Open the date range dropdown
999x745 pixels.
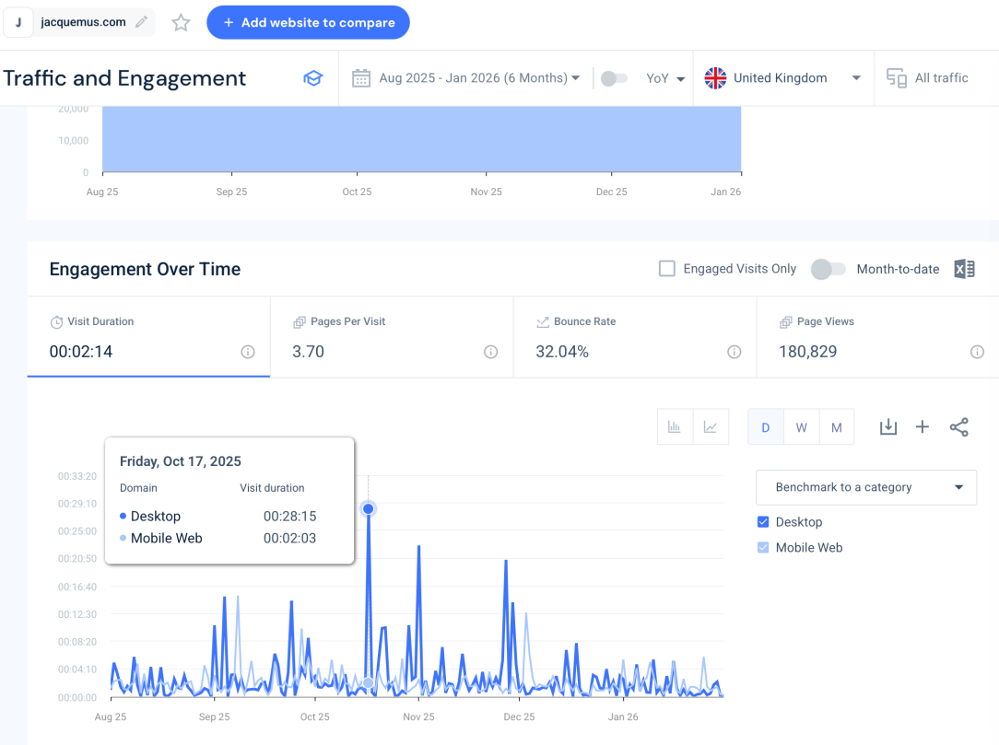point(466,78)
